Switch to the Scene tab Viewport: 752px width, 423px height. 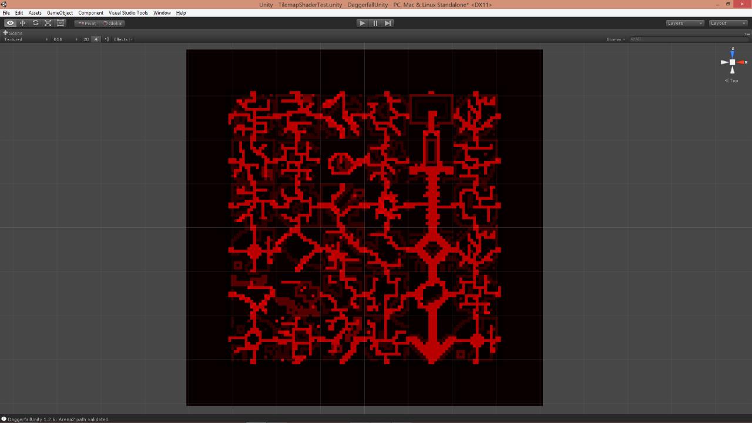[13, 33]
